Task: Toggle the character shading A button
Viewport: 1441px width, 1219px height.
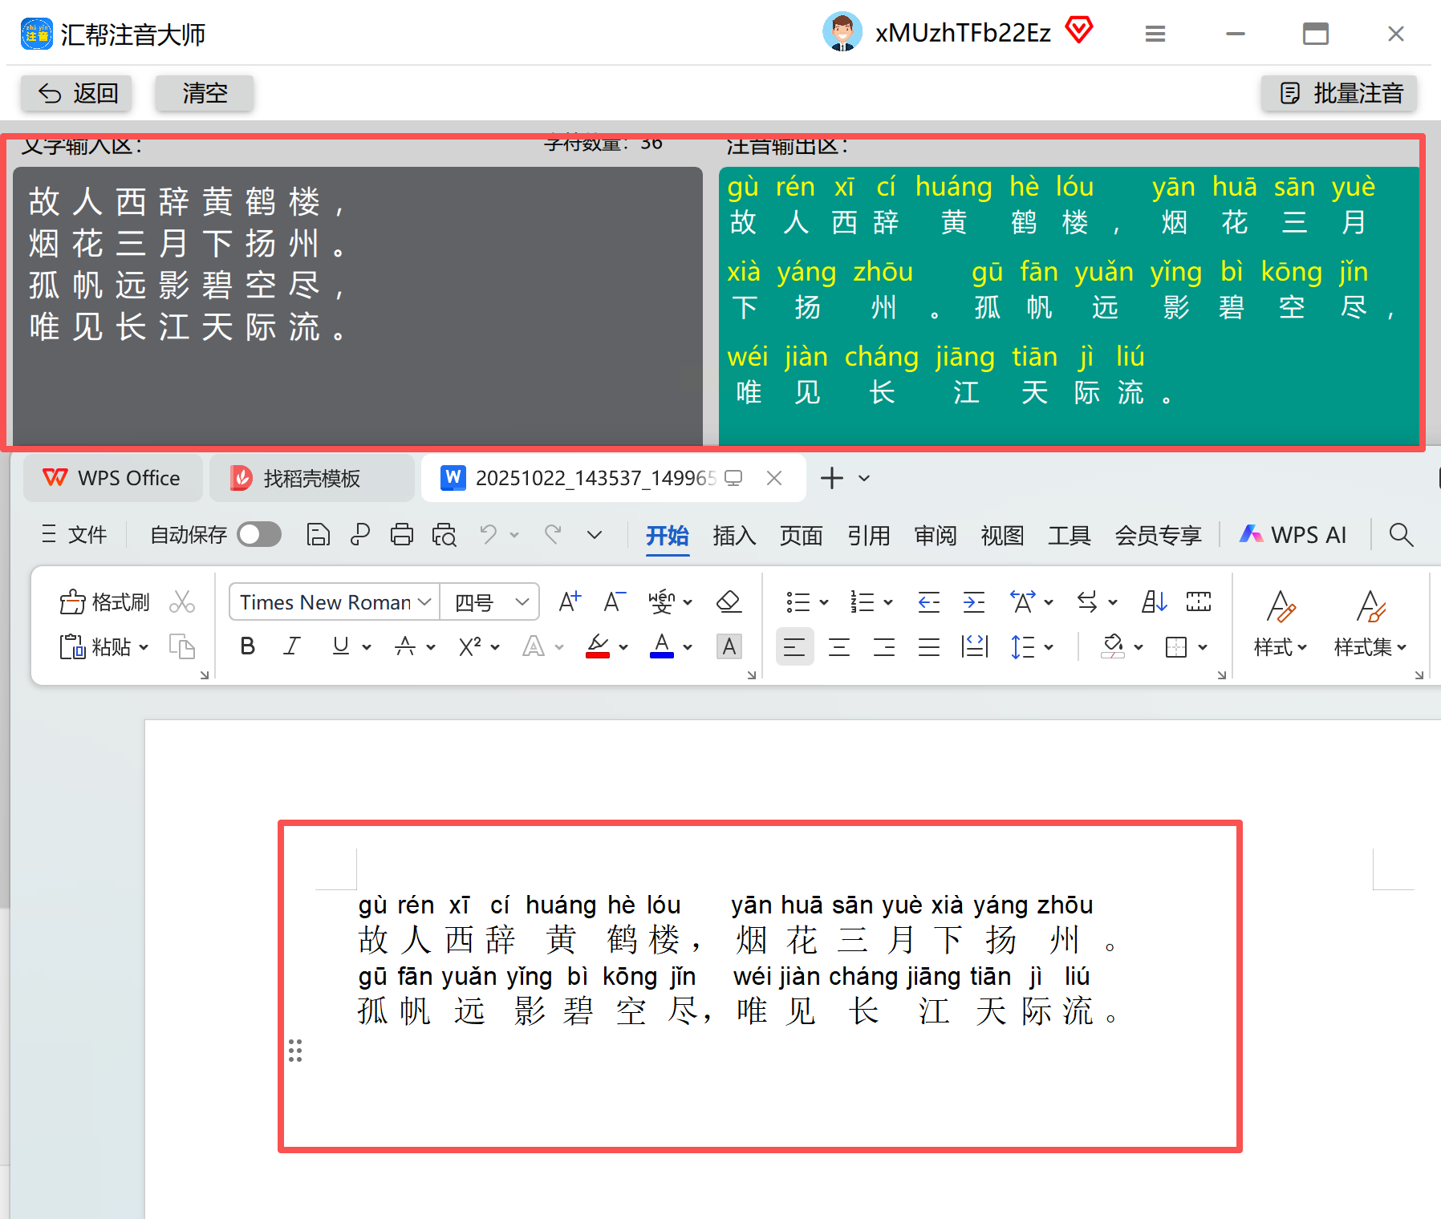Action: (729, 646)
